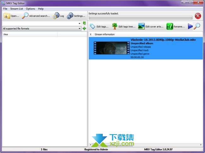Screen dimensions: 205x153
Task: Click the green plus add icon
Action: [84, 29]
